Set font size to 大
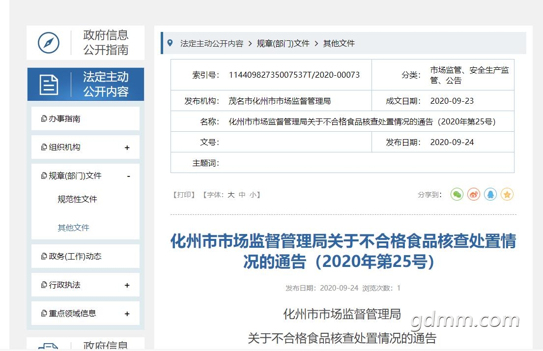The image size is (543, 351). click(x=231, y=195)
